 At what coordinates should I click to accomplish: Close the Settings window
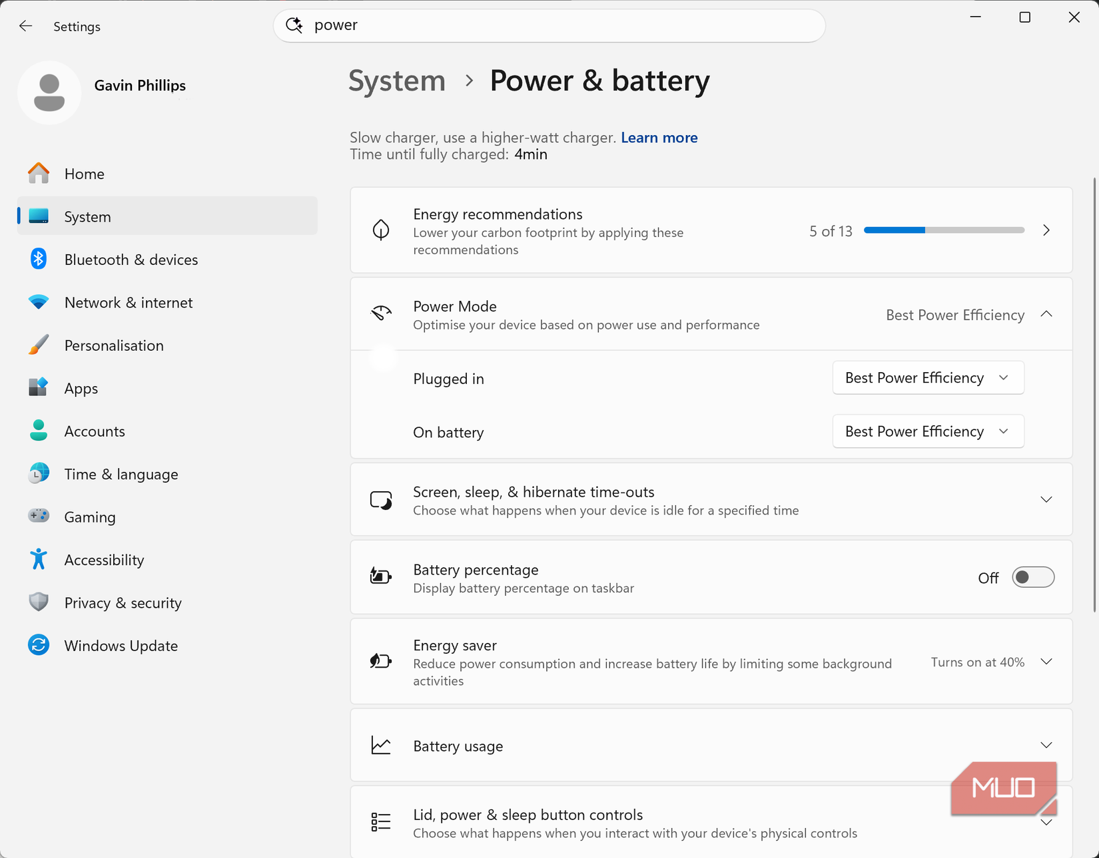(1074, 17)
